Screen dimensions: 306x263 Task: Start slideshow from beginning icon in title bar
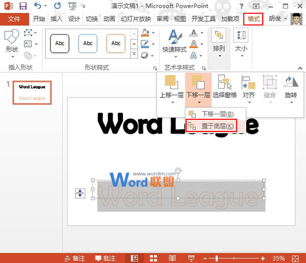(x=72, y=6)
